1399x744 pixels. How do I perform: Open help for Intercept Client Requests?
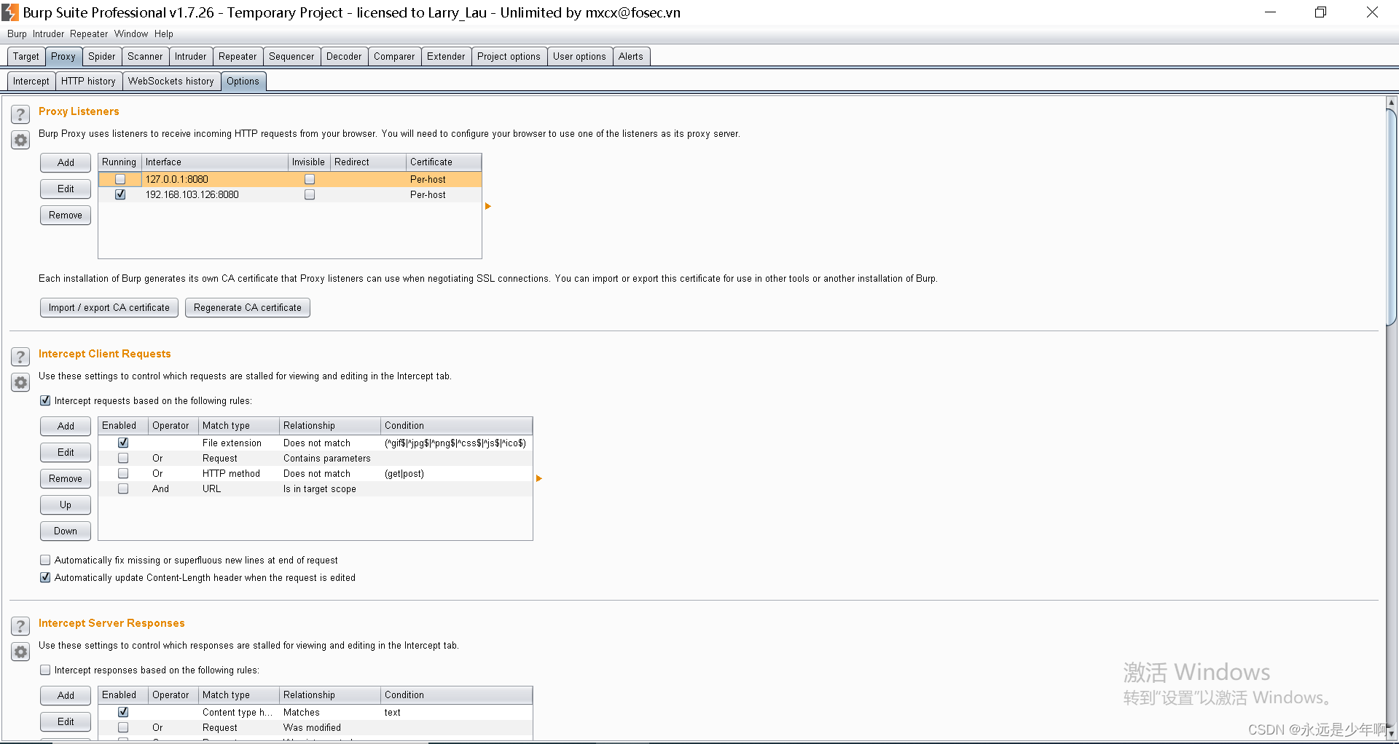click(x=20, y=357)
